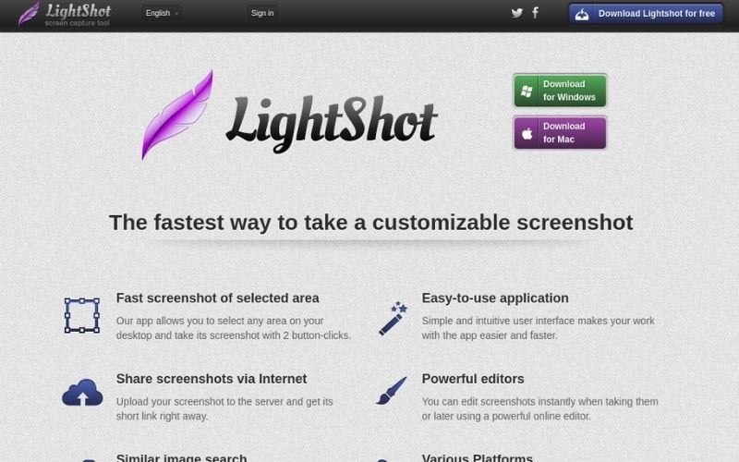Click the Apple logo on purple button
739x462 pixels.
527,133
